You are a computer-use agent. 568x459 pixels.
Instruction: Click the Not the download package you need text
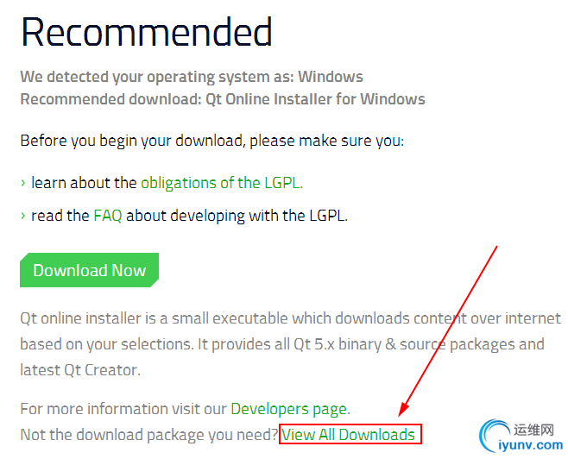click(148, 435)
